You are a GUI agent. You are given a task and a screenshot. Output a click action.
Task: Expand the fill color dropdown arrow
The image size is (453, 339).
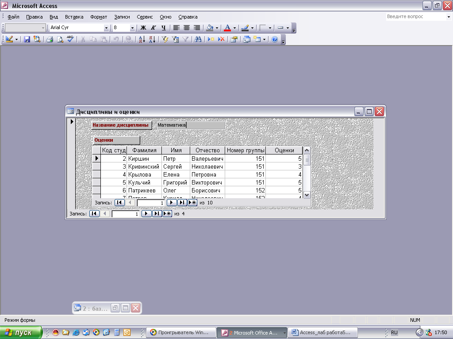217,28
